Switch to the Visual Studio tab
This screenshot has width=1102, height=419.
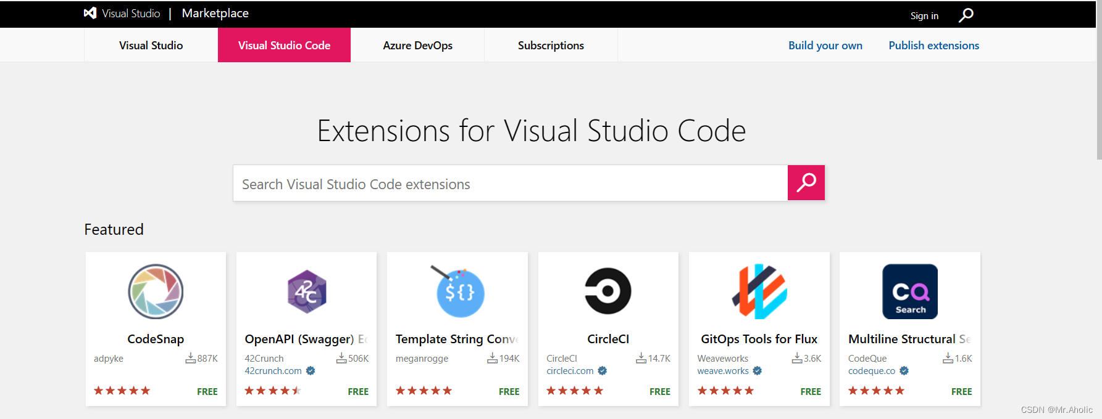point(151,45)
